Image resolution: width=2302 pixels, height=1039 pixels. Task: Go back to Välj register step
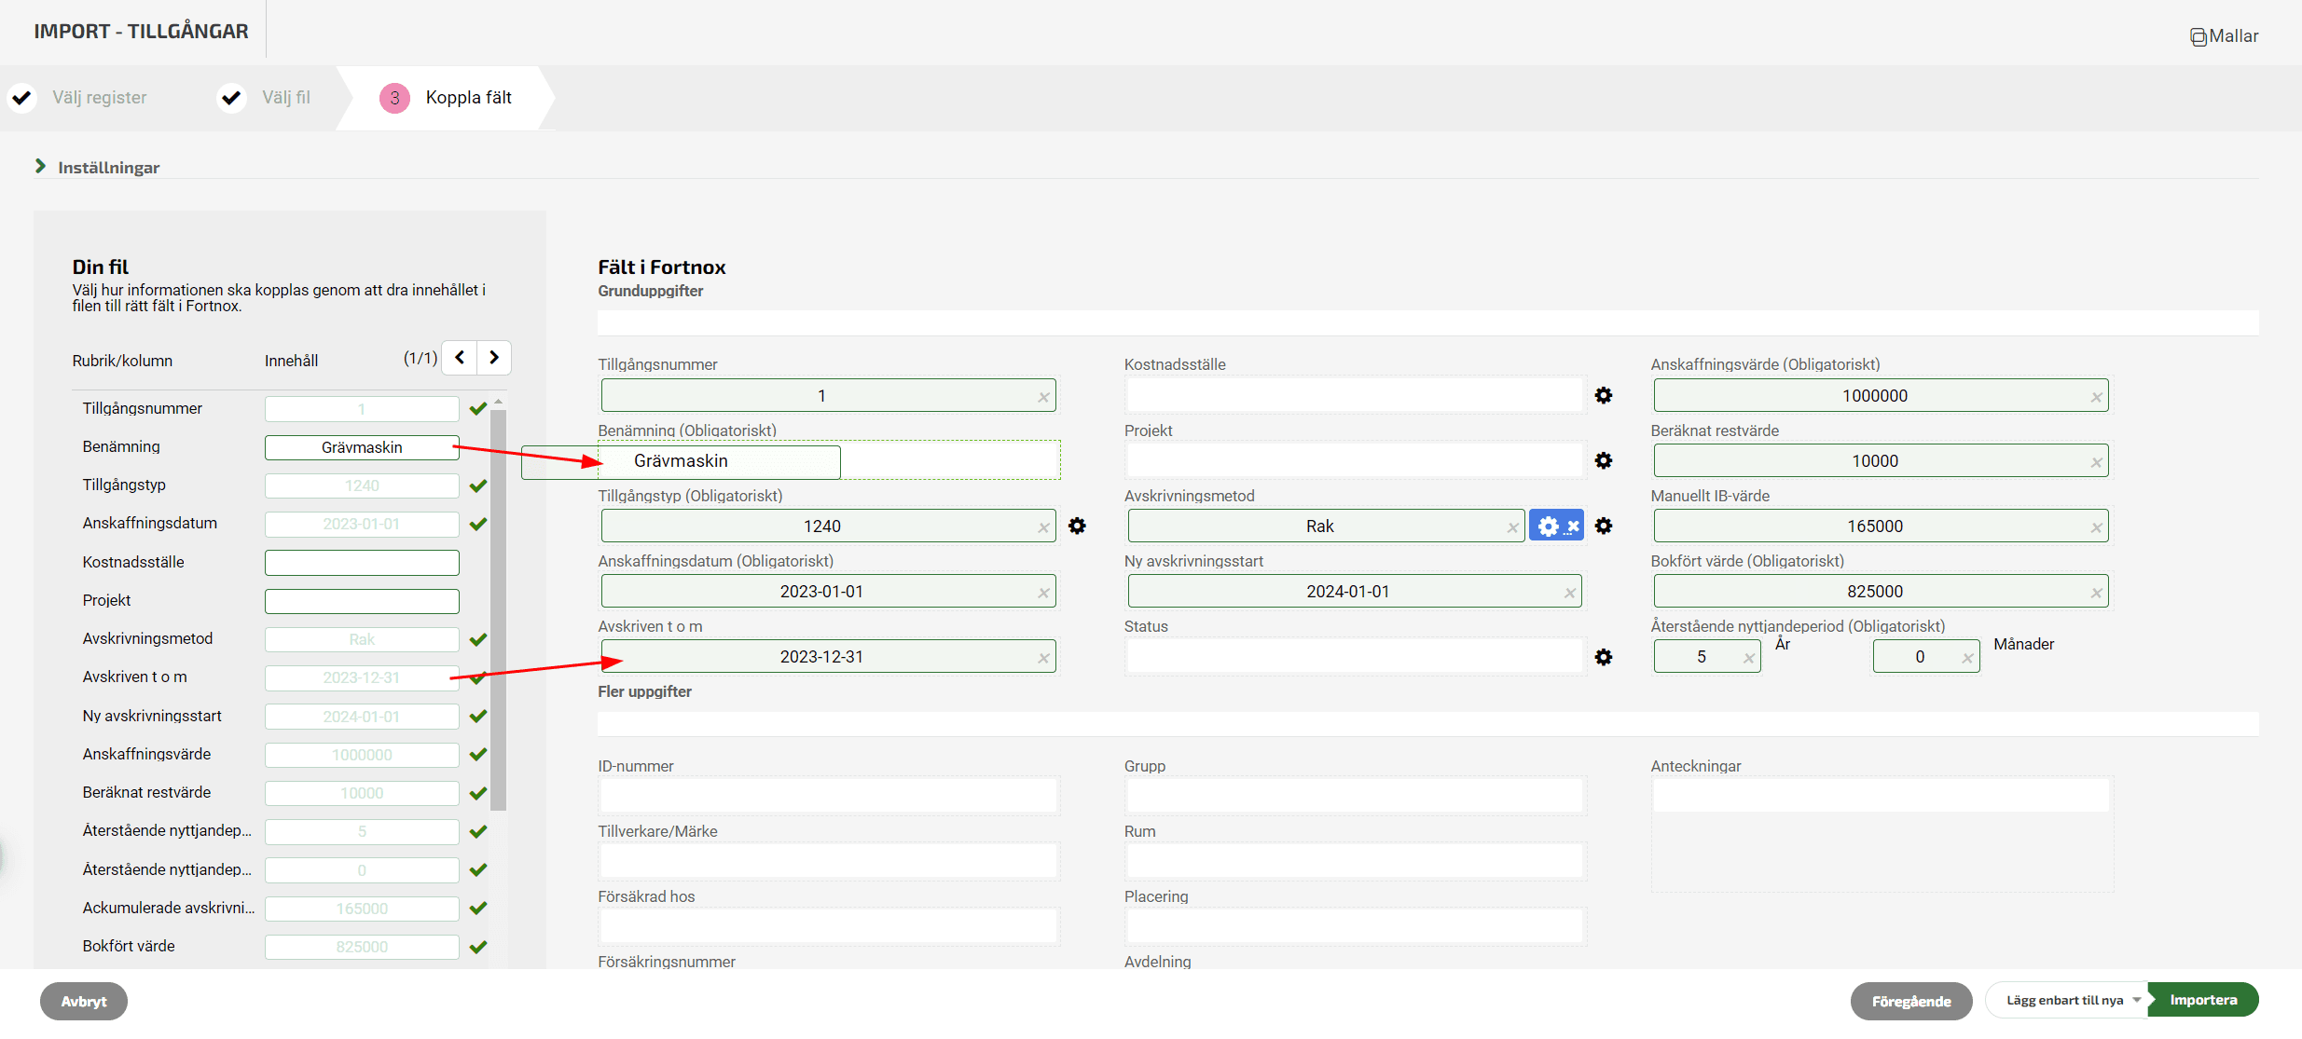click(100, 98)
